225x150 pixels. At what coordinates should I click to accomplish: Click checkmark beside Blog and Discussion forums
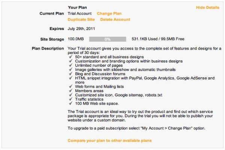coord(70,73)
